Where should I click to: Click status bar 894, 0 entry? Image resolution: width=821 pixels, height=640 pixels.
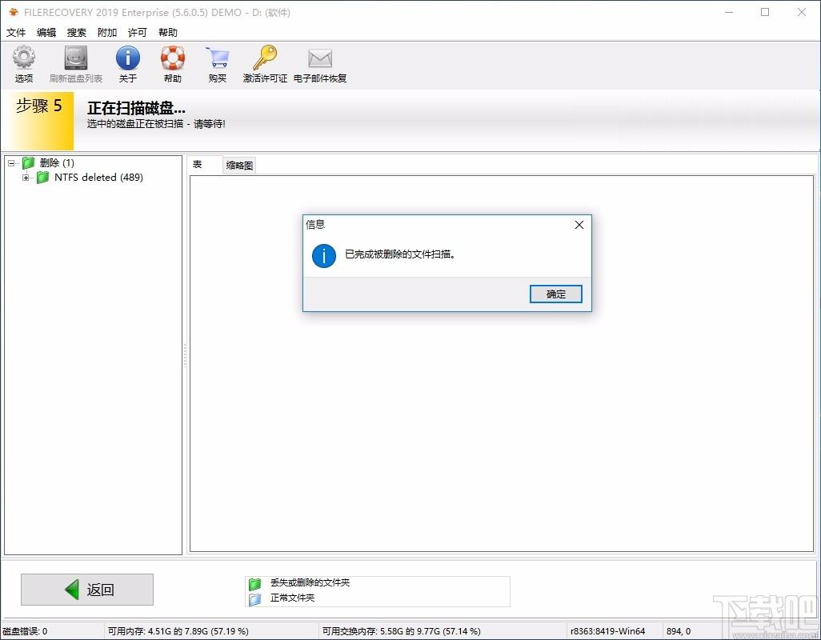click(x=678, y=631)
